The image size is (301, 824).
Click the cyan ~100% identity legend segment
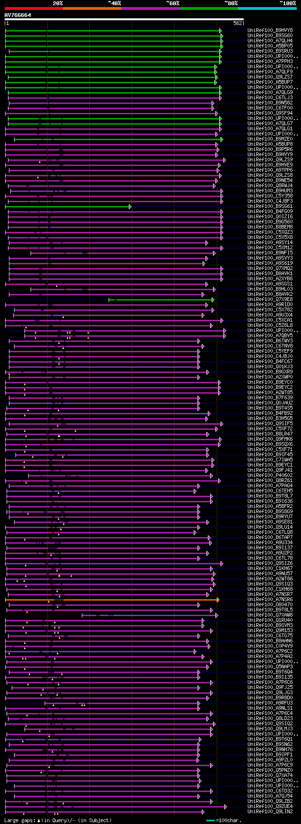click(x=267, y=8)
